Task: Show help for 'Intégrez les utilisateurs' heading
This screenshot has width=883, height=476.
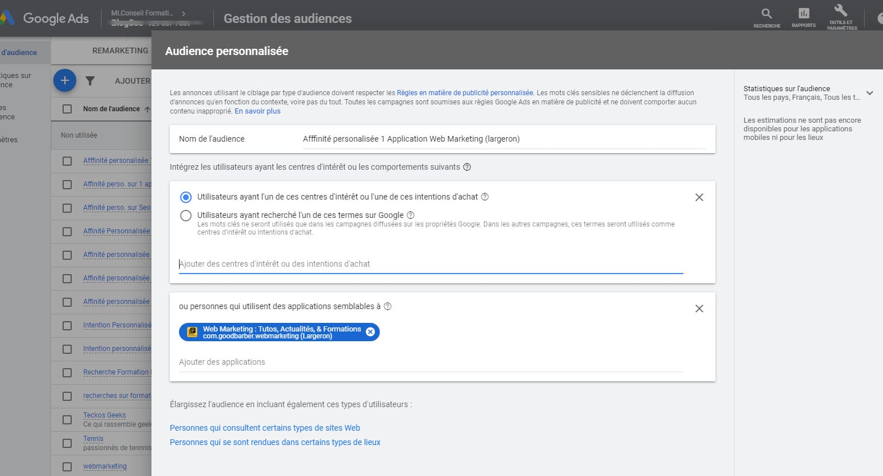Action: pyautogui.click(x=467, y=167)
